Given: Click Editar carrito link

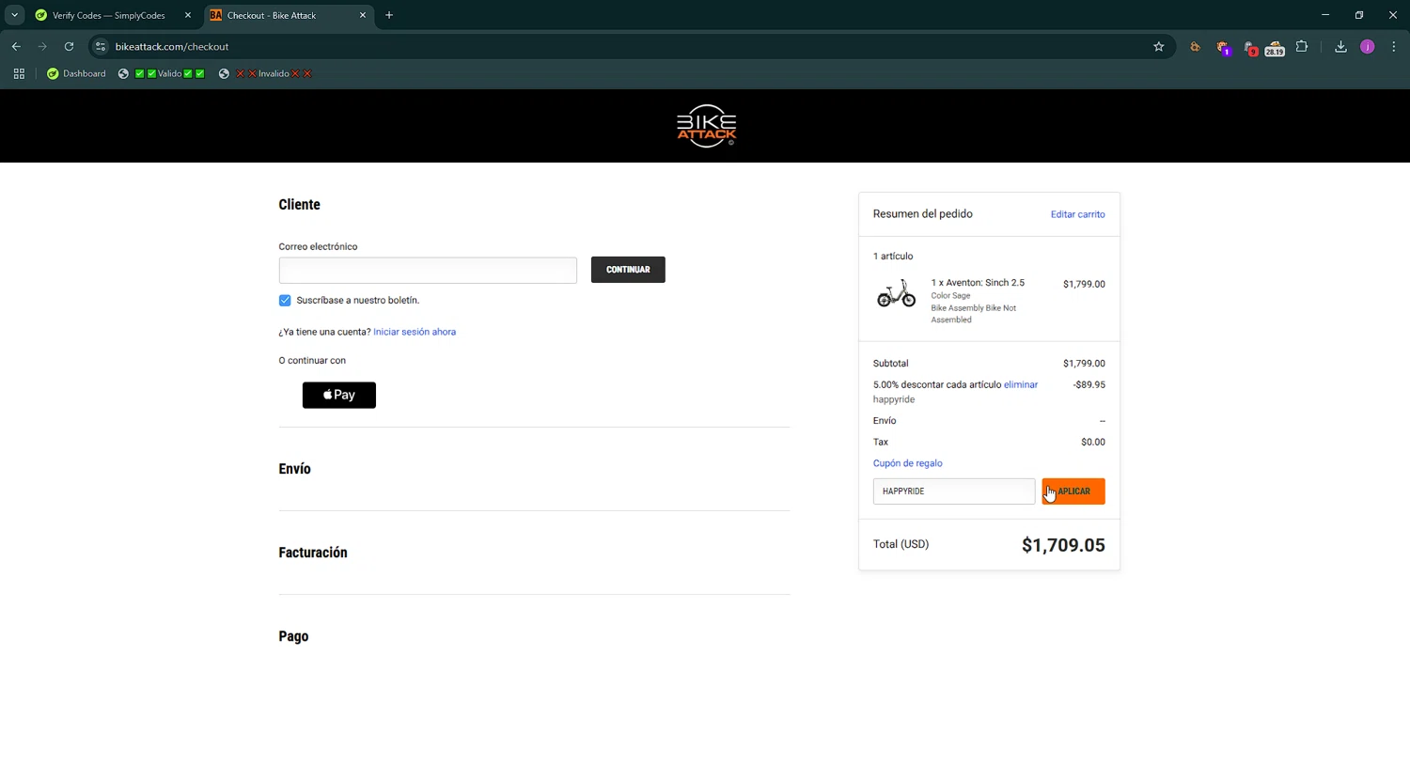Looking at the screenshot, I should (1077, 214).
